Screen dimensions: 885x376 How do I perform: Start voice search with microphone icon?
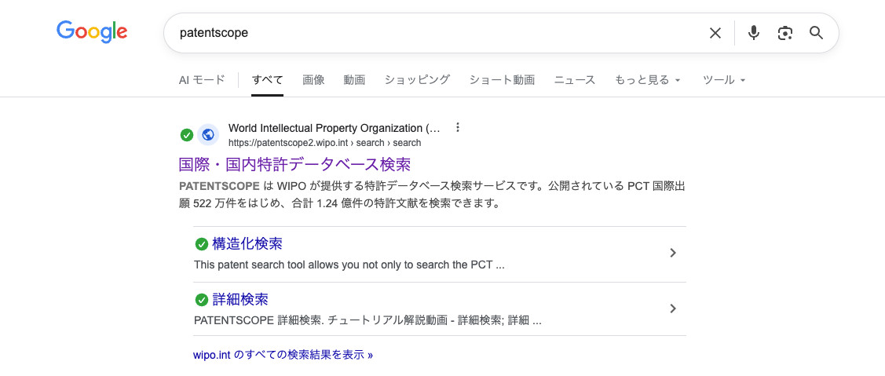[x=754, y=33]
